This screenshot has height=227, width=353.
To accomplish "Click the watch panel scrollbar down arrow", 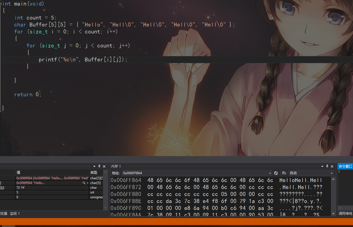I will tap(105, 208).
